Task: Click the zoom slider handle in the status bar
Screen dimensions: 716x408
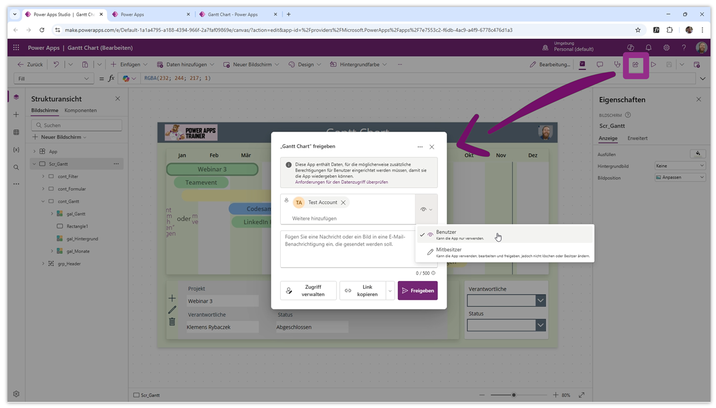Action: [514, 395]
